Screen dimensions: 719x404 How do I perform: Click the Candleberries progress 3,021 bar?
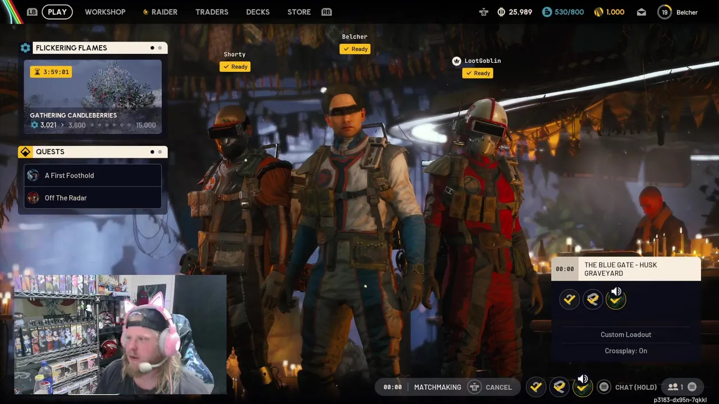(x=93, y=125)
